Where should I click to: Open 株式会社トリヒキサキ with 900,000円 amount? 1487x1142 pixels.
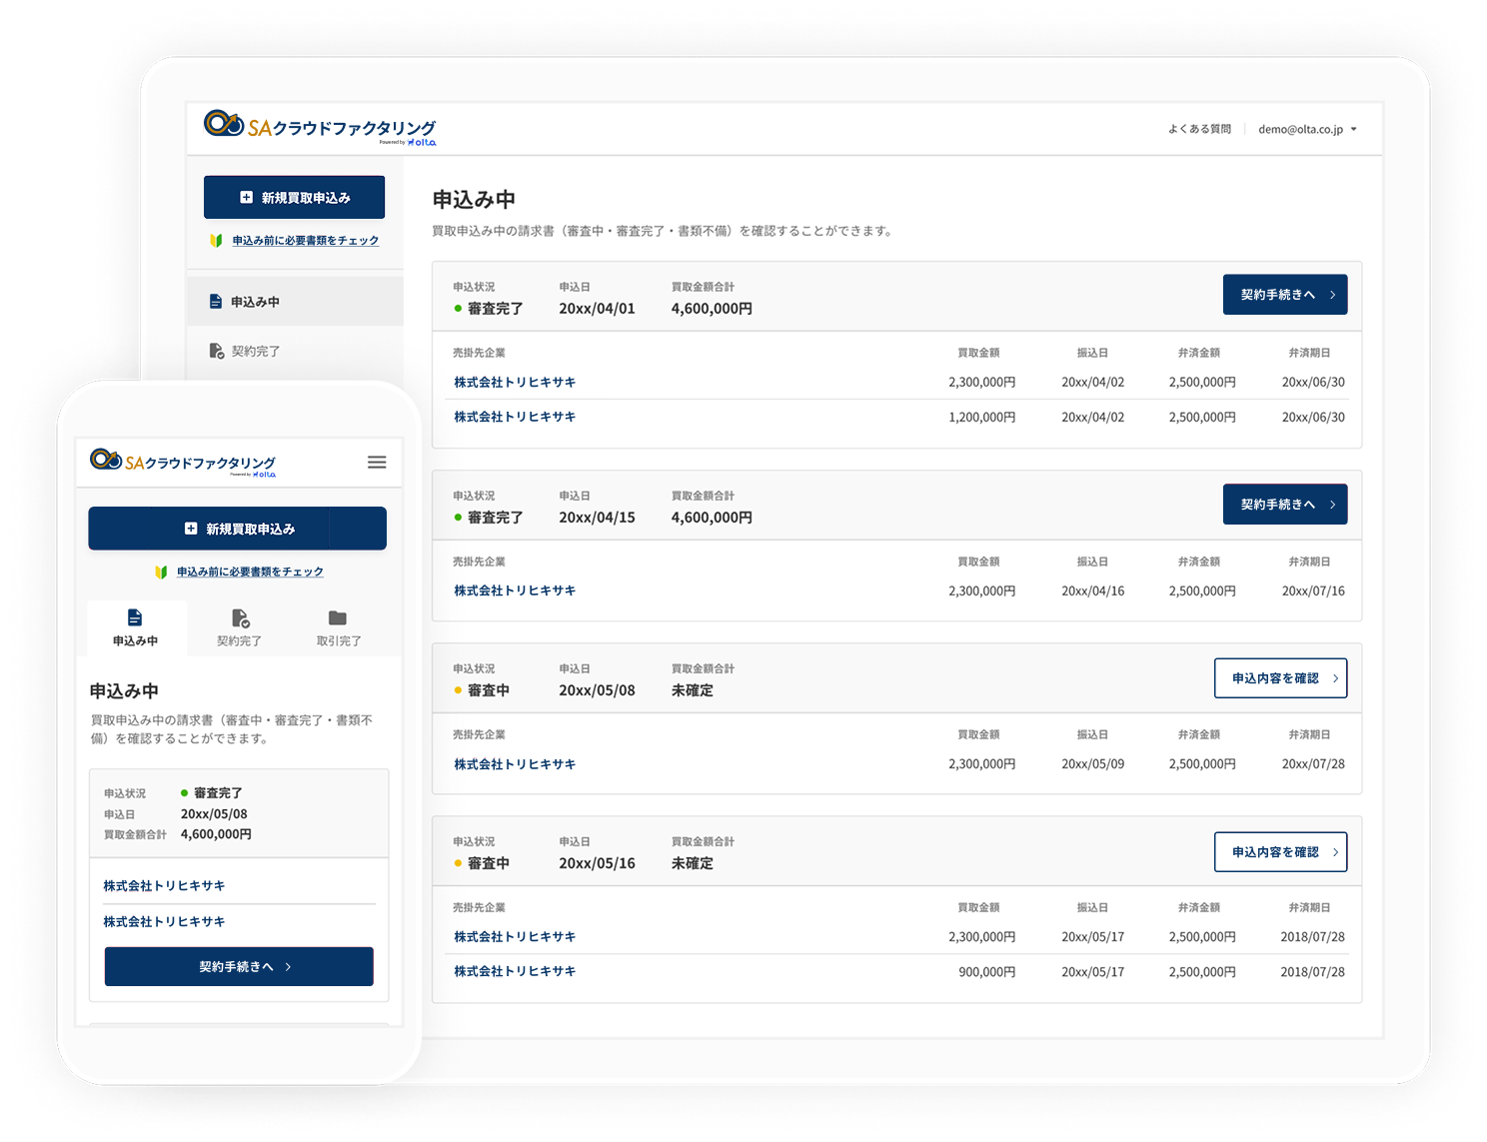pos(515,971)
